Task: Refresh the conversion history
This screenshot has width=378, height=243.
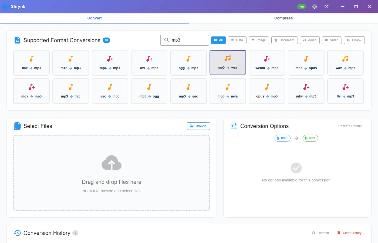Action: pyautogui.click(x=320, y=233)
